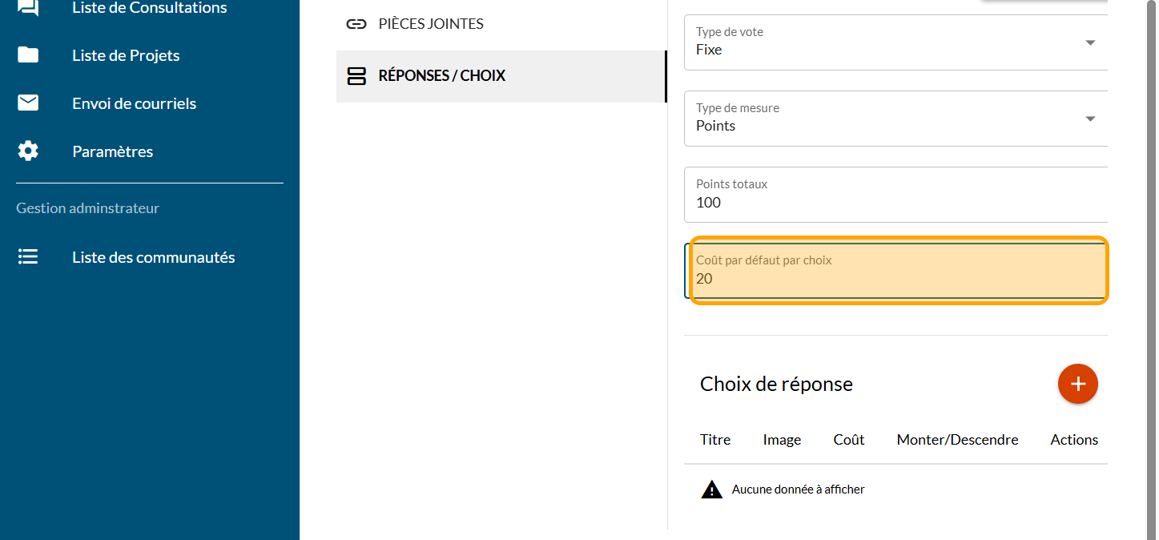Image resolution: width=1159 pixels, height=540 pixels.
Task: Click the chat icon beside Liste de Consultations
Action: [x=28, y=8]
